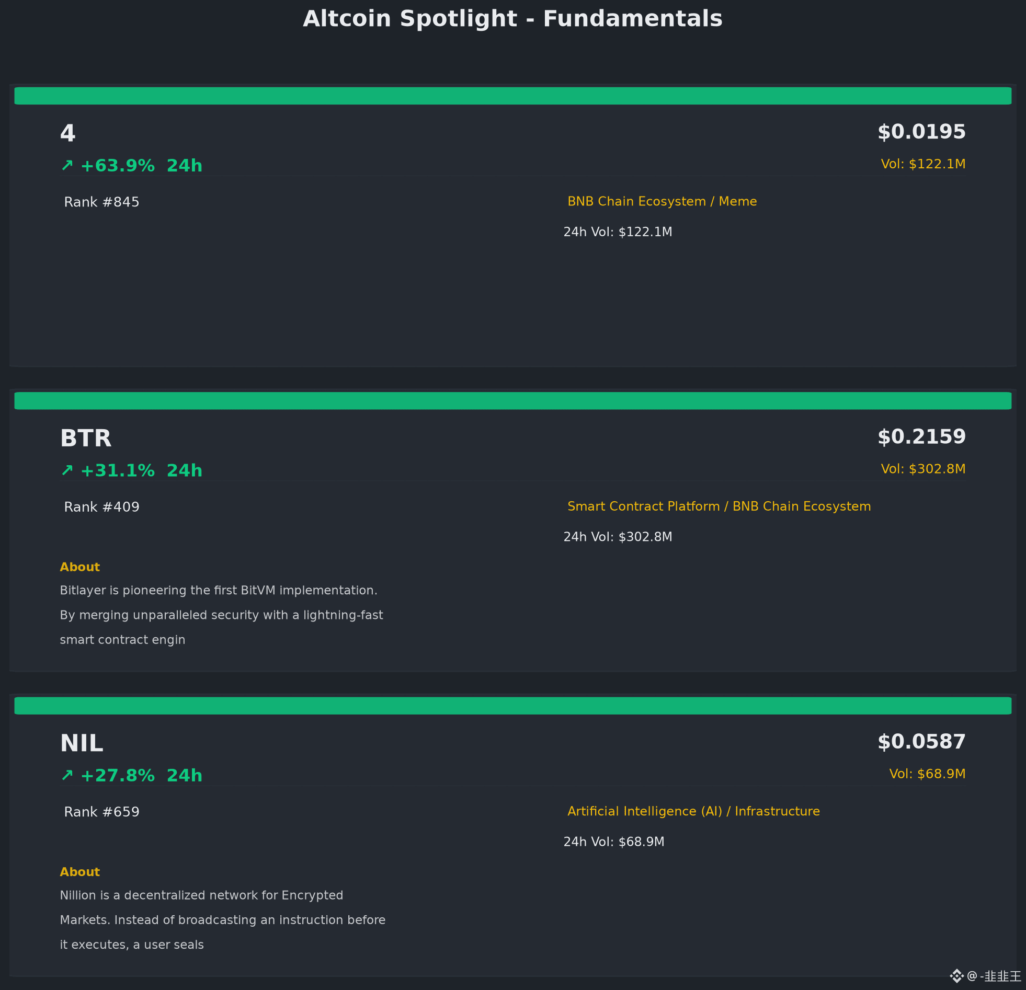Click the trend arrow beside +27.8%
The height and width of the screenshot is (990, 1026).
(67, 775)
